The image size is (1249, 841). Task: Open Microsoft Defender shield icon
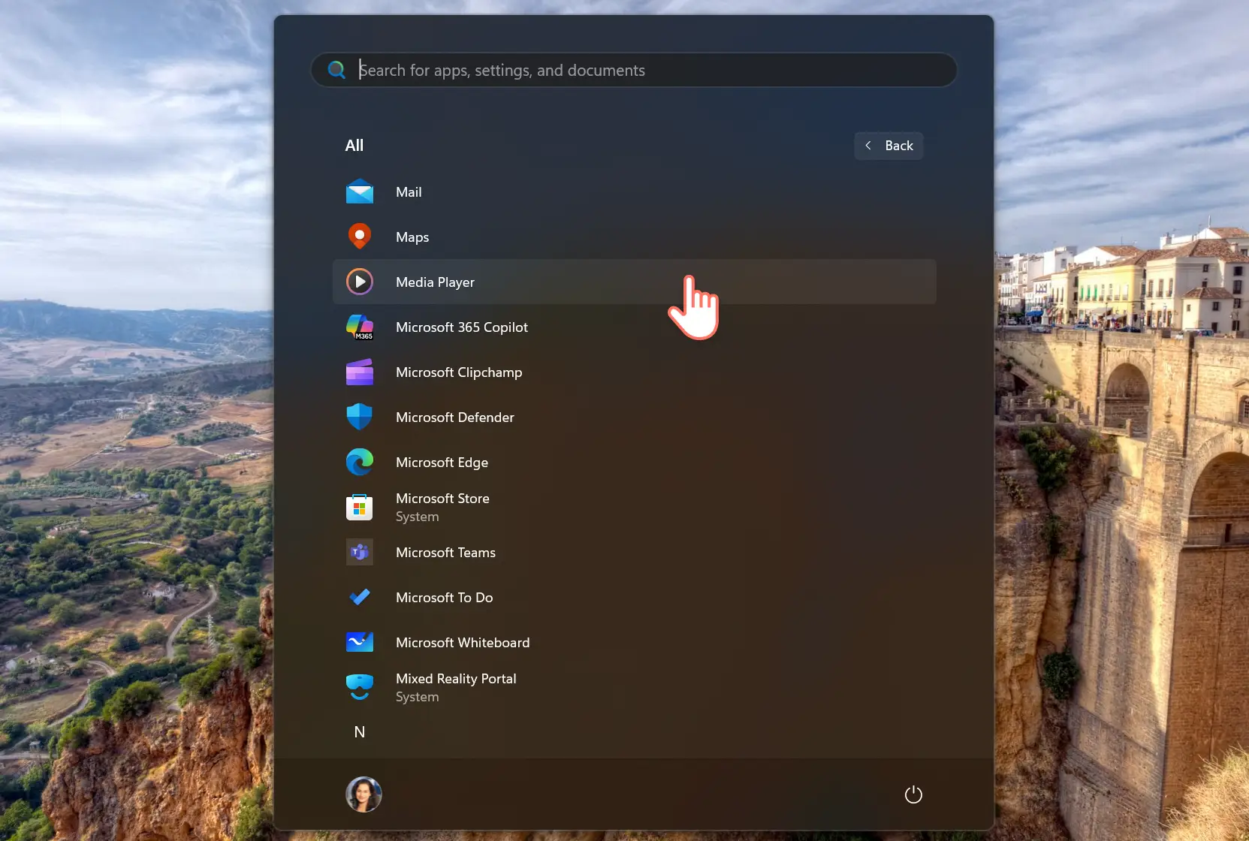pyautogui.click(x=360, y=417)
